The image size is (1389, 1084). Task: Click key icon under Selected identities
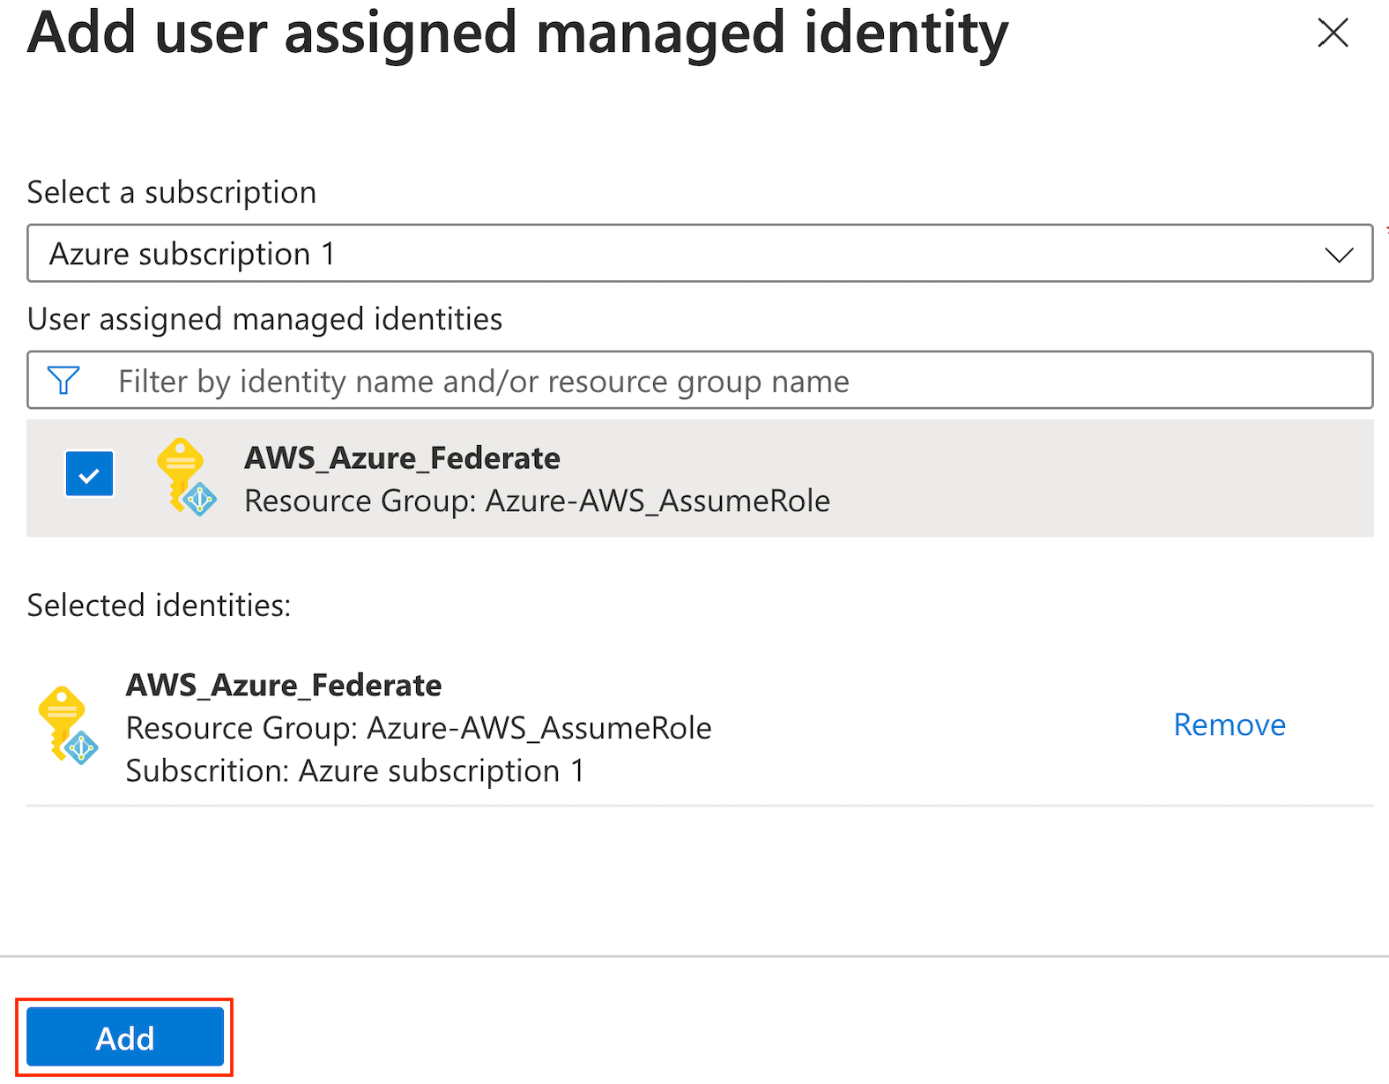[68, 725]
